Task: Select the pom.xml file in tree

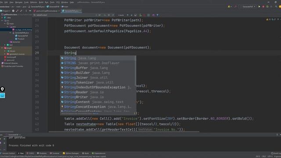Action: [x=9, y=60]
